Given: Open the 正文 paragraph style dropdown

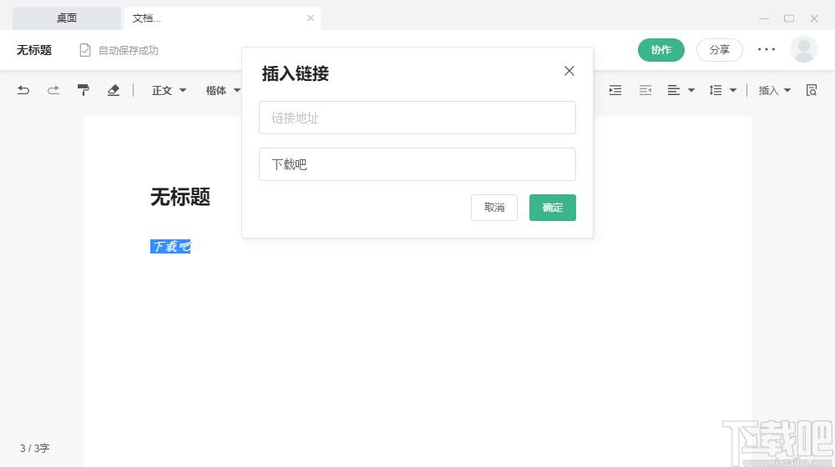Looking at the screenshot, I should 169,90.
